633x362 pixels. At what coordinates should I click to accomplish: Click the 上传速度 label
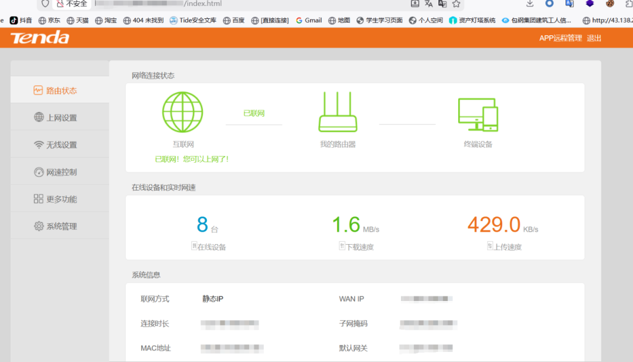508,247
